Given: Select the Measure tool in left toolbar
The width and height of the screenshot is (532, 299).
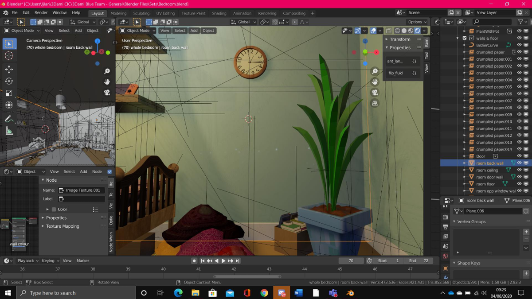Looking at the screenshot, I should pyautogui.click(x=9, y=131).
